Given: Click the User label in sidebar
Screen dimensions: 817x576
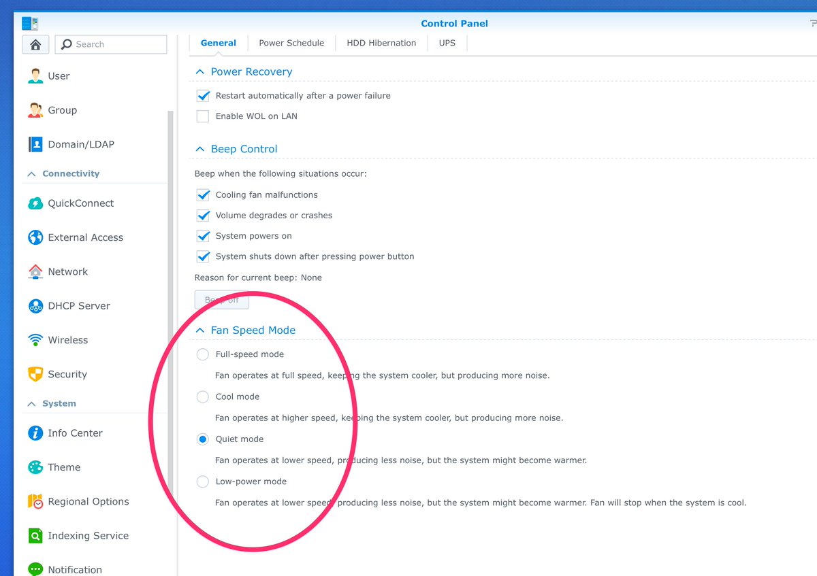Looking at the screenshot, I should [x=59, y=76].
